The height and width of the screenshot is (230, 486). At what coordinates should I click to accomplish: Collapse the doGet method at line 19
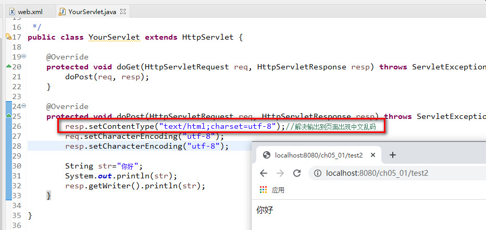coord(24,56)
